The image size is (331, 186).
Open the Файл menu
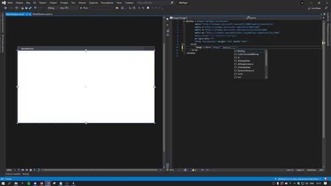10,3
